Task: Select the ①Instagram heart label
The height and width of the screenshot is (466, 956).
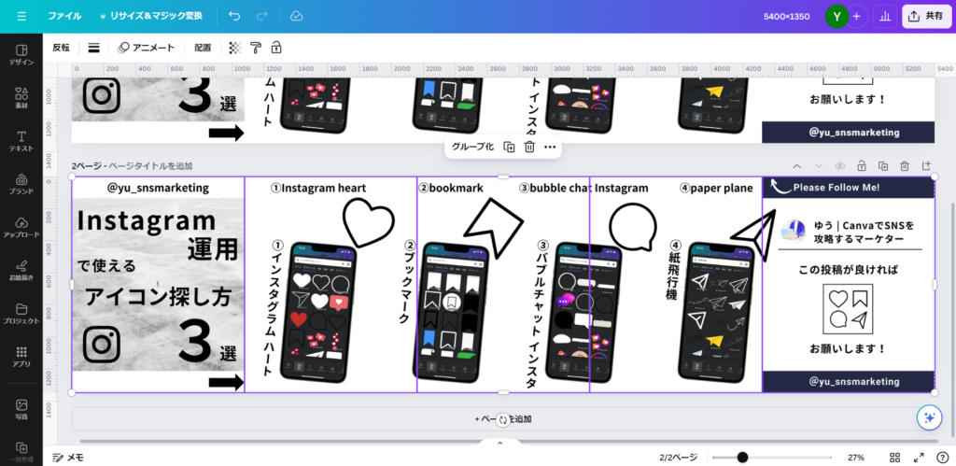Action: [318, 188]
